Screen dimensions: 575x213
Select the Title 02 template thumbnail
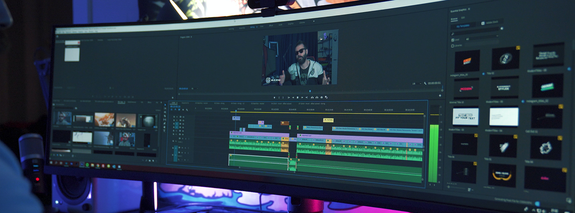coord(506,58)
